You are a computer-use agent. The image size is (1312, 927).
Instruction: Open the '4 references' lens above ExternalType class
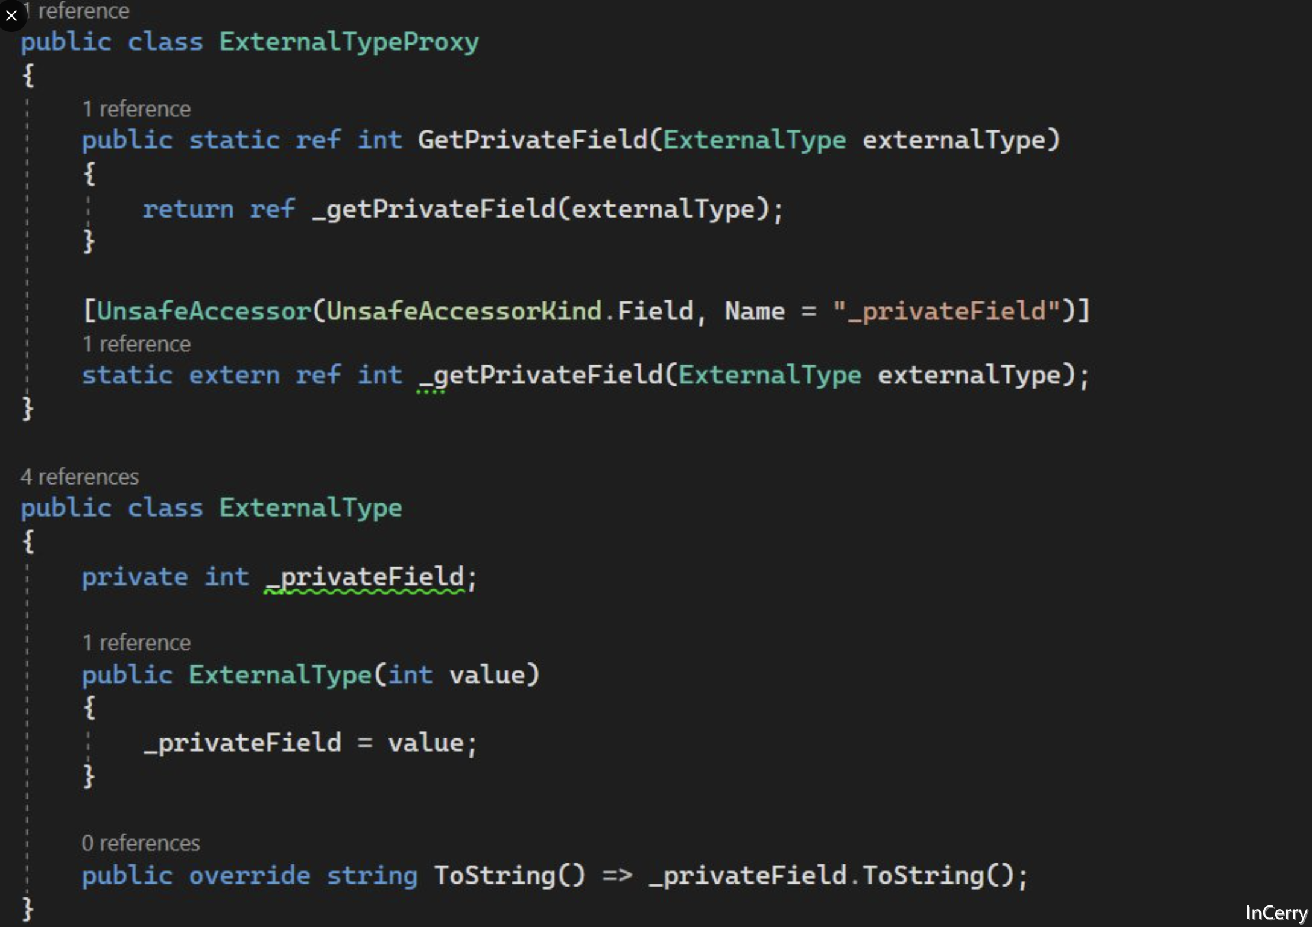tap(80, 477)
